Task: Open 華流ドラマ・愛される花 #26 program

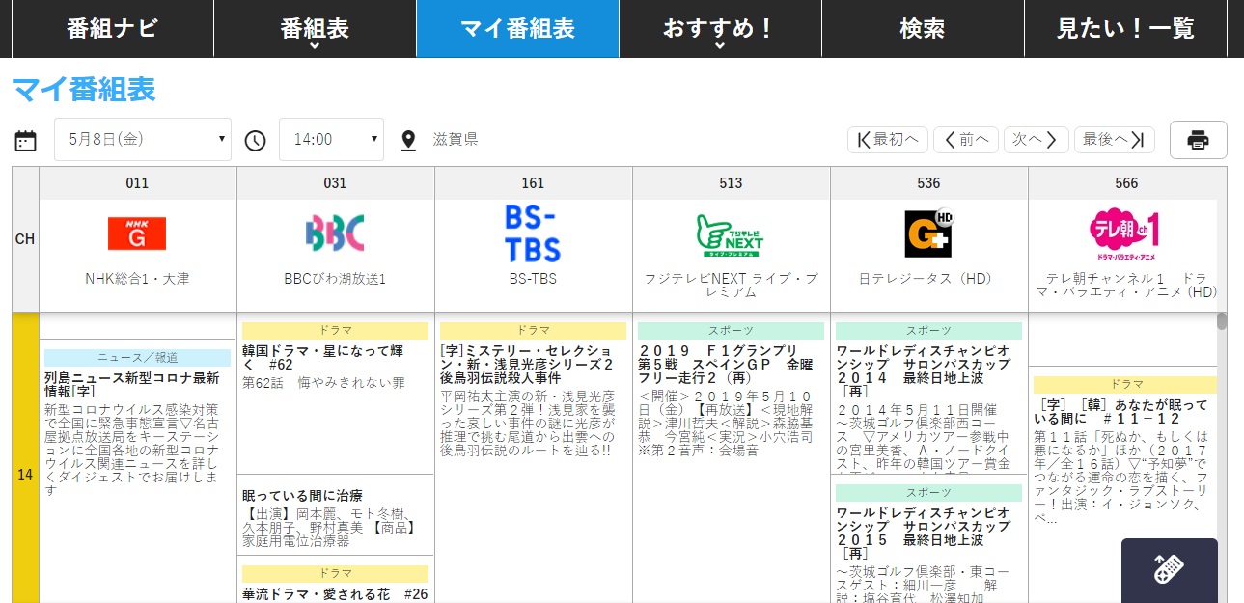Action: (335, 593)
